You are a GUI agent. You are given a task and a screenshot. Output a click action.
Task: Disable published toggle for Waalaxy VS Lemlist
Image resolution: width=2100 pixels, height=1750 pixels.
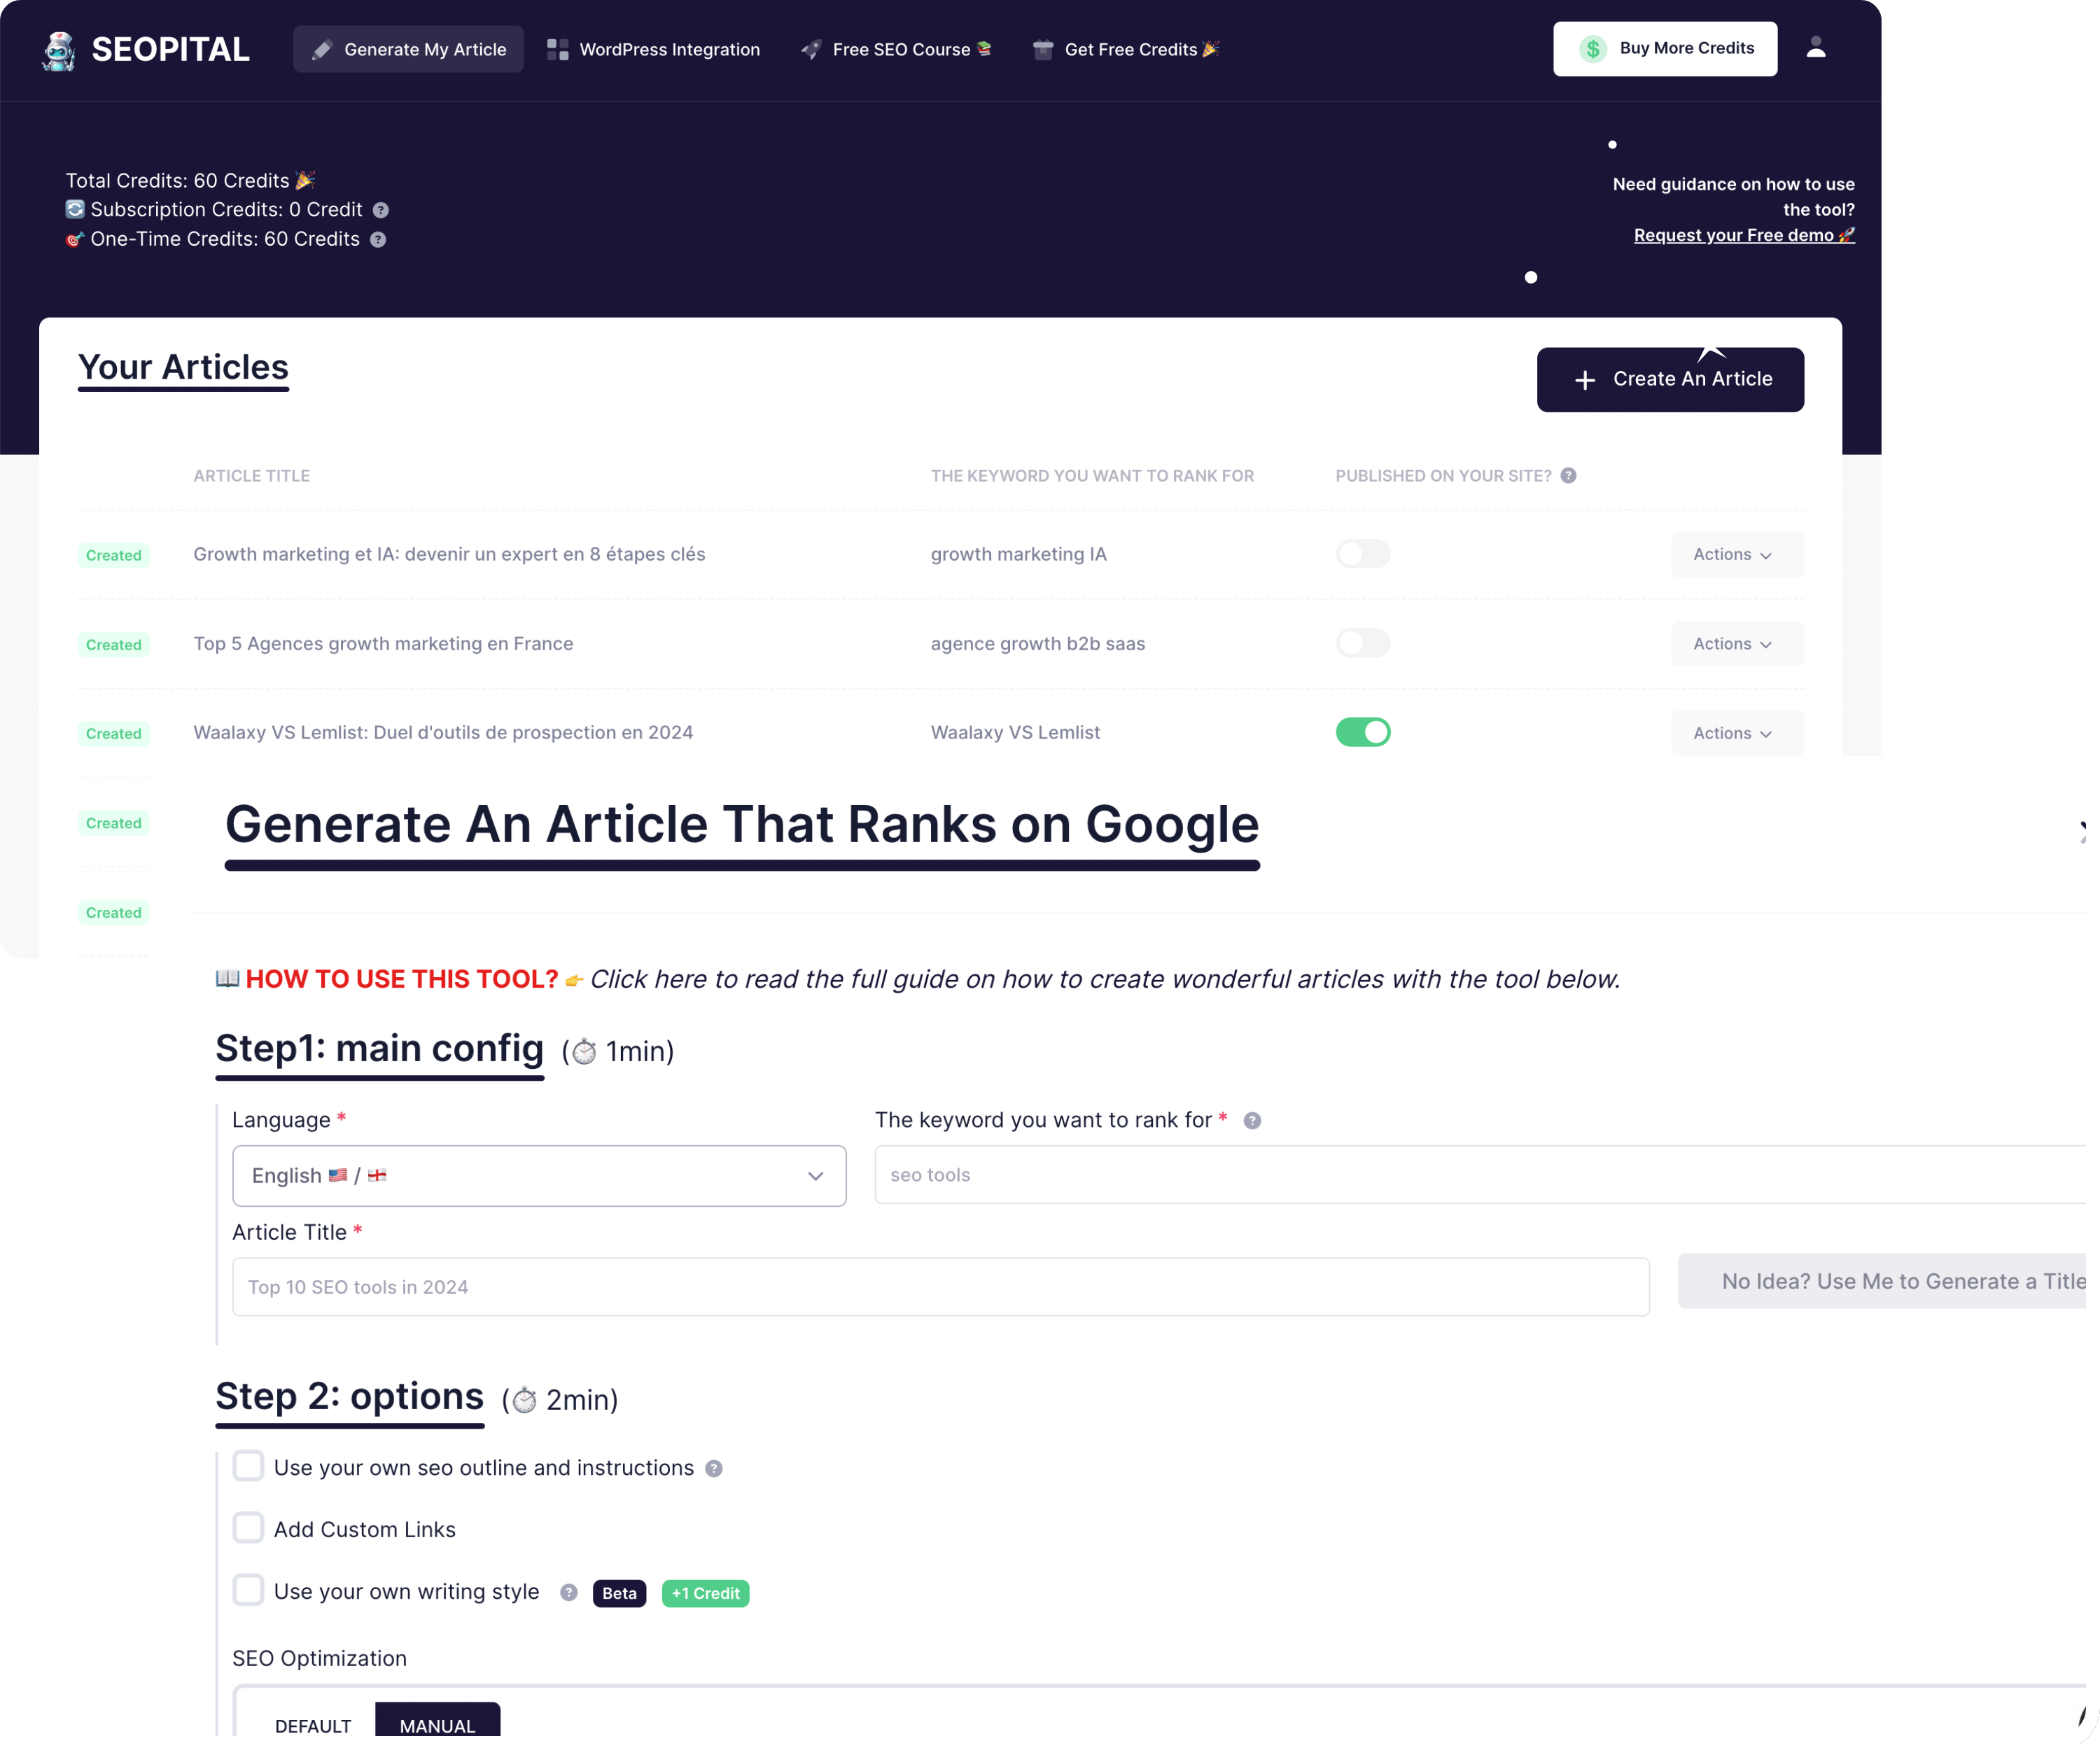tap(1362, 733)
